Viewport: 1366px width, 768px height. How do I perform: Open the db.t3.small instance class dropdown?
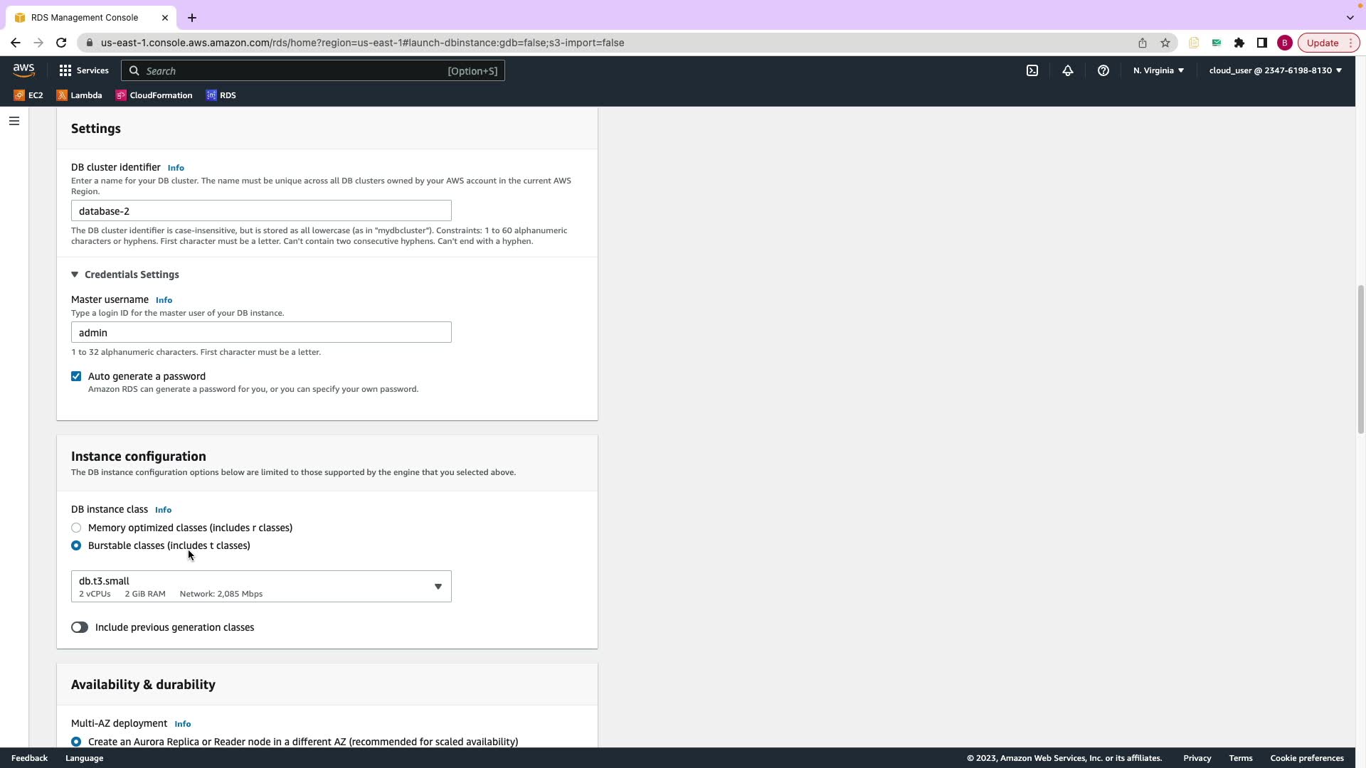[x=261, y=587]
